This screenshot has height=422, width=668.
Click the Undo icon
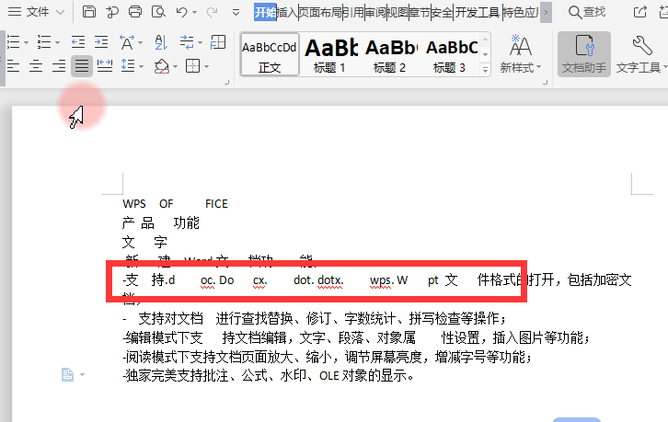pos(181,12)
